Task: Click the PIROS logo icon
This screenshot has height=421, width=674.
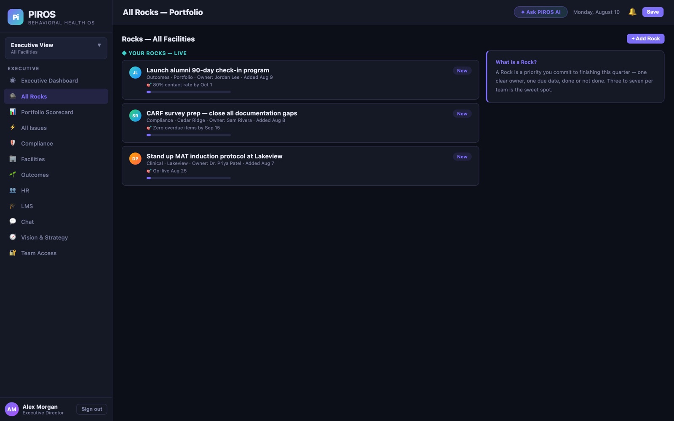Action: tap(16, 17)
